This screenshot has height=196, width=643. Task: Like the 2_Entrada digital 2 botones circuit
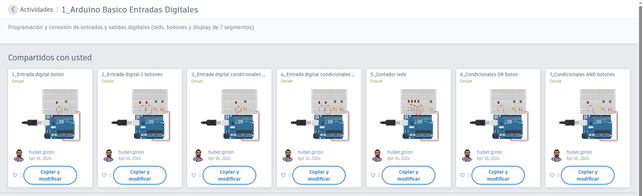[104, 175]
